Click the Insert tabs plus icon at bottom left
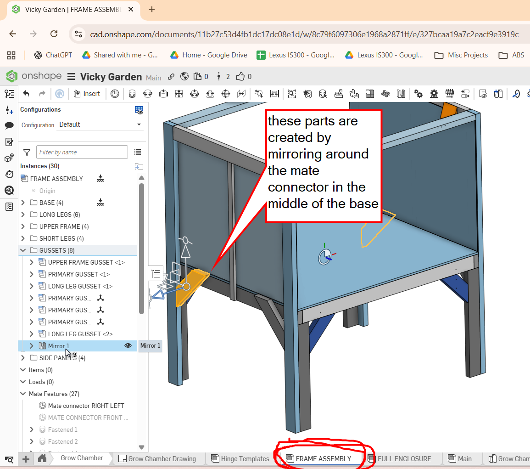530x469 pixels. [26, 458]
